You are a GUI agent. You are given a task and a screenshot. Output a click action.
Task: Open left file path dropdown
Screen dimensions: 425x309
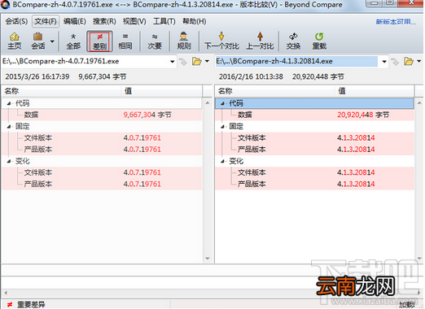point(172,62)
